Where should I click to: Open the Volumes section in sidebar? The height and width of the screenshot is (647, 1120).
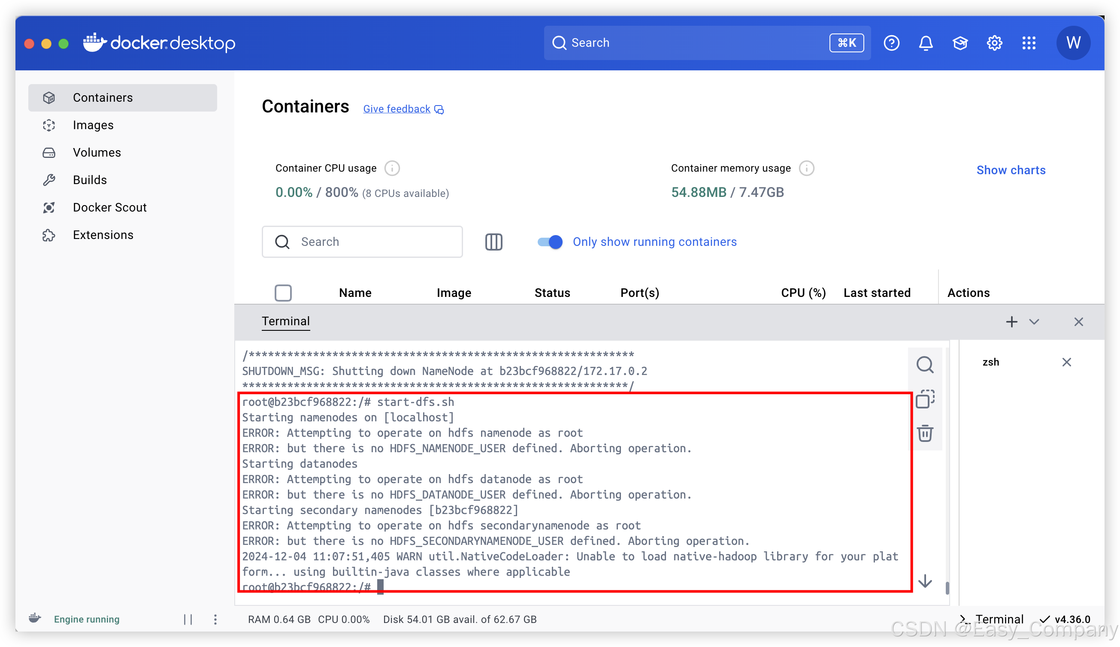[122, 152]
